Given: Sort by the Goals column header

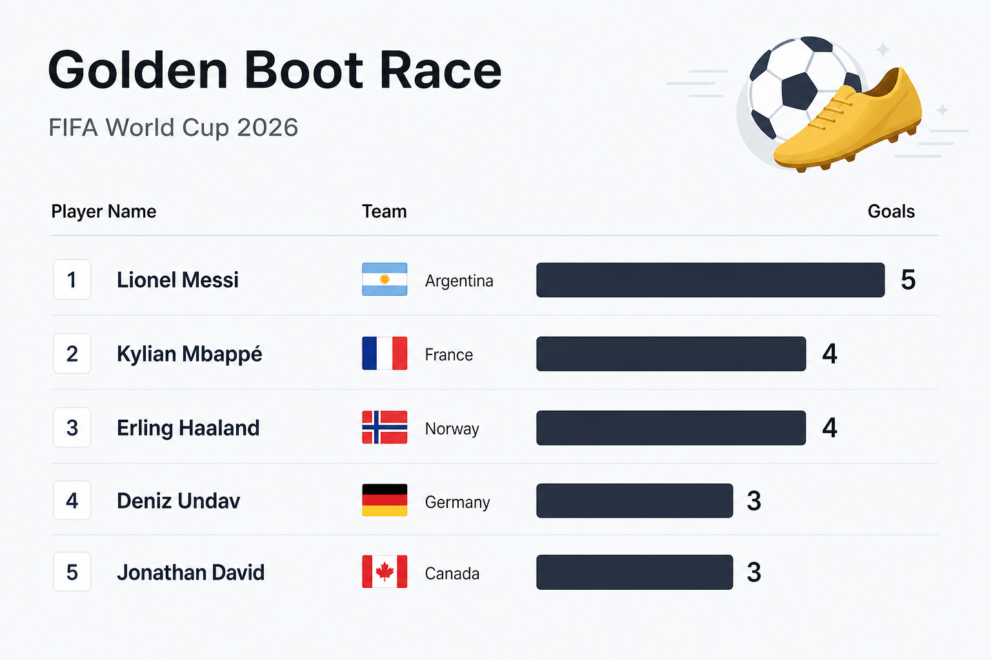Looking at the screenshot, I should (x=891, y=211).
